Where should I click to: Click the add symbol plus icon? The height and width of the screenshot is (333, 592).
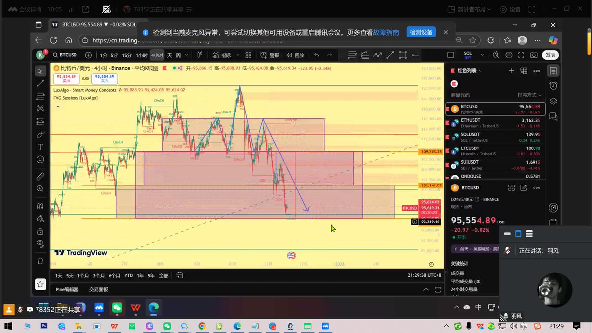[88, 55]
